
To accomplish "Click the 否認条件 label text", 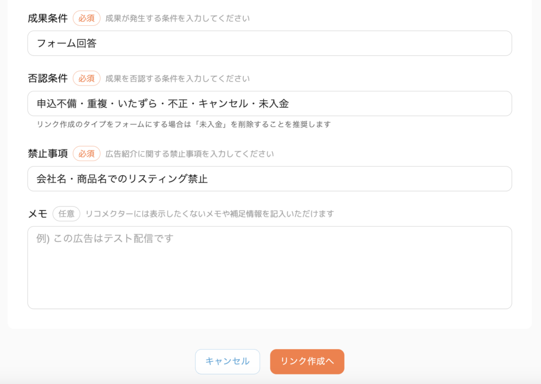I will coord(48,78).
